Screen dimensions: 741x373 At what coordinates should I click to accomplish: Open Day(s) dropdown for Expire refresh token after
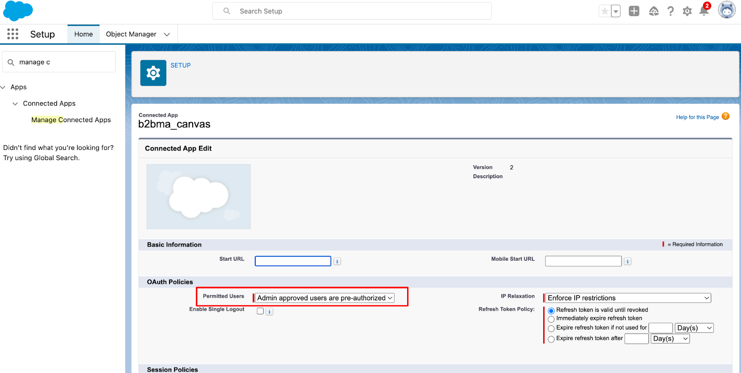(670, 339)
